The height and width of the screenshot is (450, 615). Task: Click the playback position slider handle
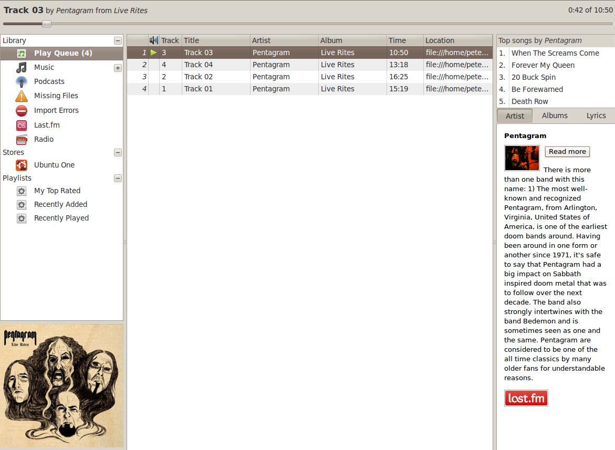[x=47, y=24]
